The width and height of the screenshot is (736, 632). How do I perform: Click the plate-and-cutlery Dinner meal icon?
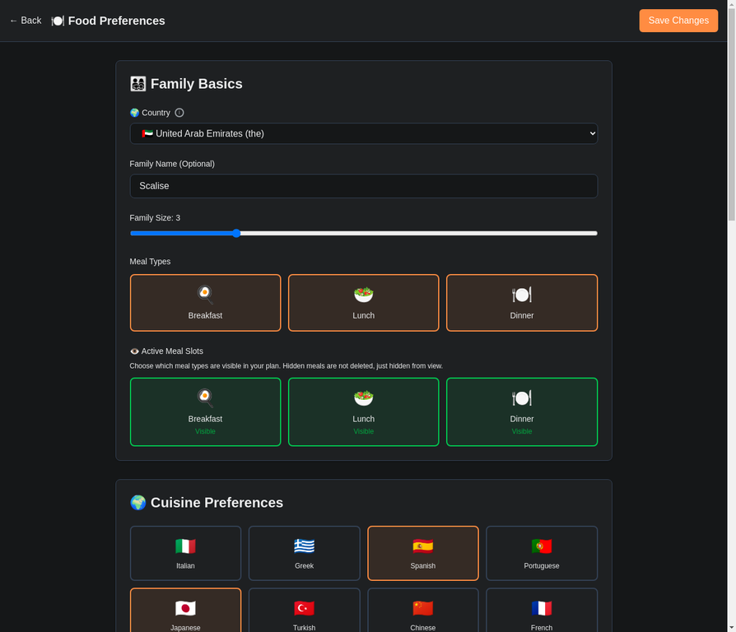coord(521,292)
